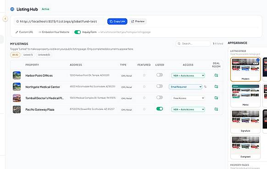The height and width of the screenshot is (169, 267).
Task: Select the Signature listing page style
Action: 245,121
